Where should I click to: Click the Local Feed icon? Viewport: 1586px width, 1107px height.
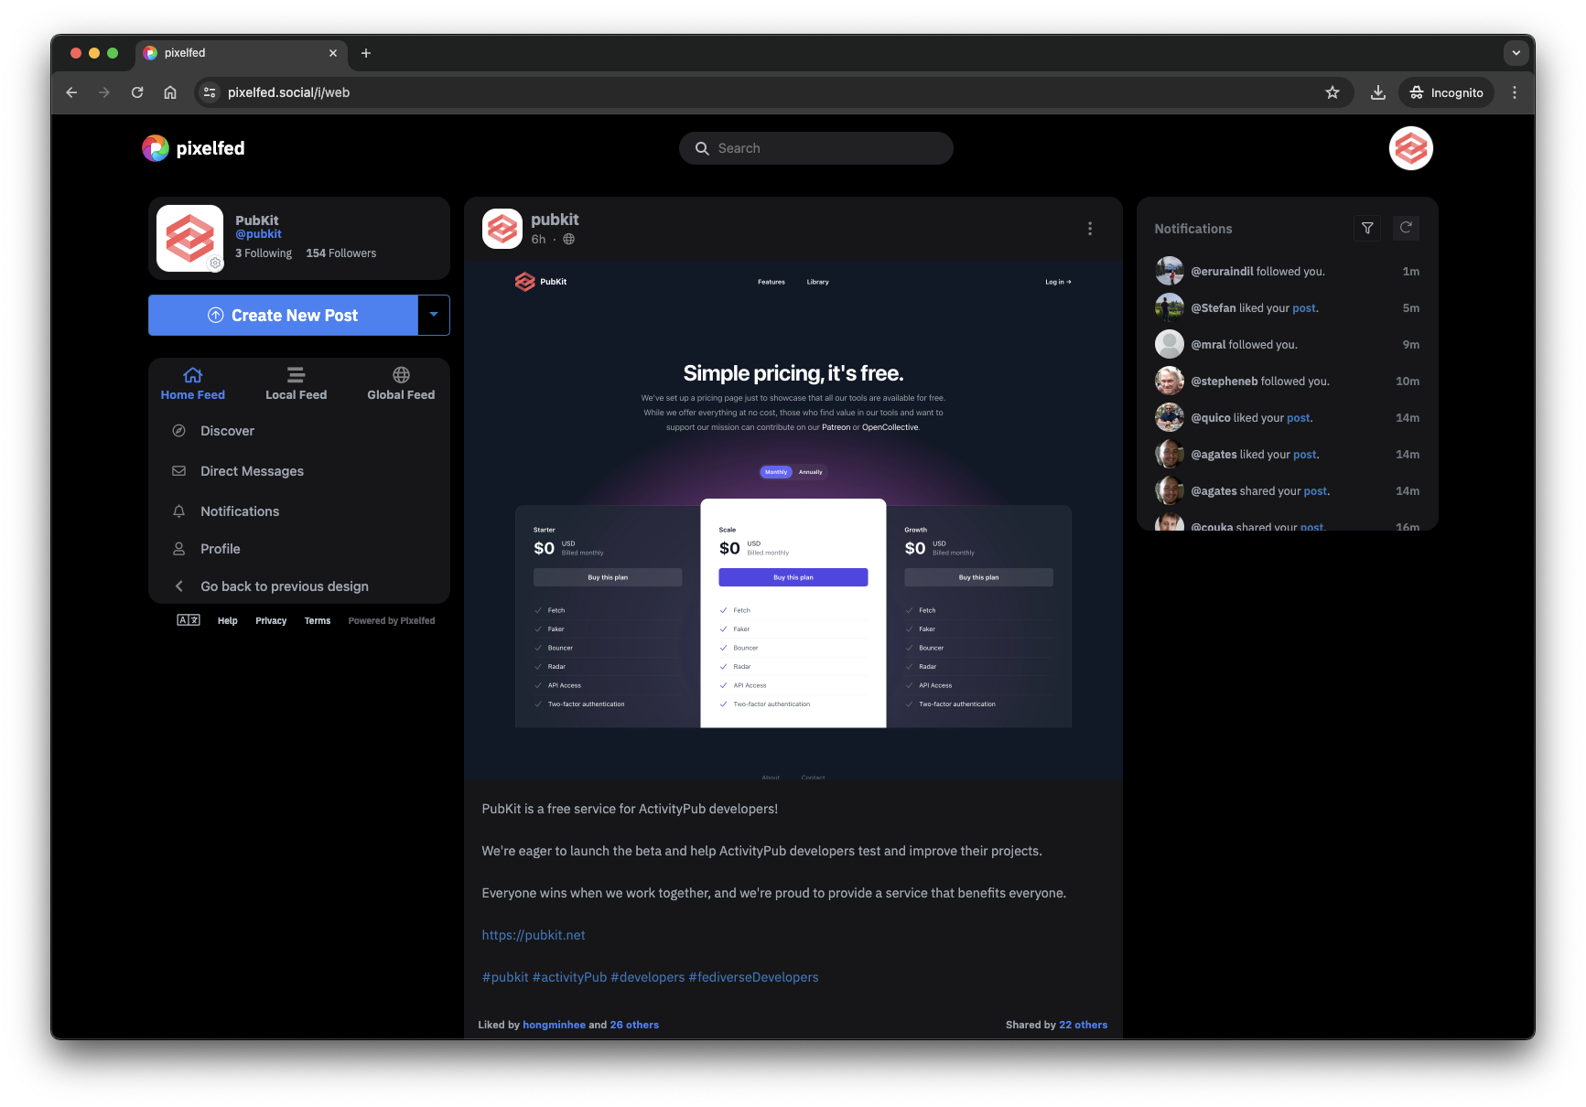coord(296,375)
